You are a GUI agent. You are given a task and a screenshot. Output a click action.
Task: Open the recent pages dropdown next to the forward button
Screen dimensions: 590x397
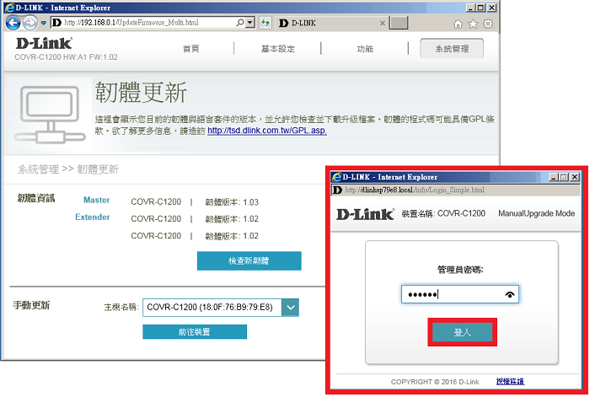coord(42,23)
